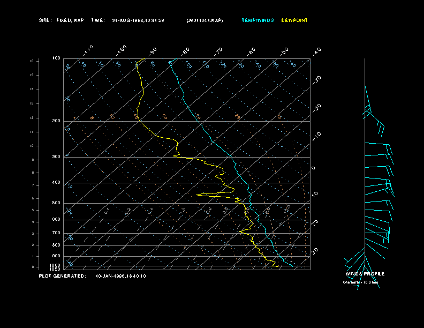
Task: Click the -30 isotherm label right of chart
Action: tap(316, 80)
